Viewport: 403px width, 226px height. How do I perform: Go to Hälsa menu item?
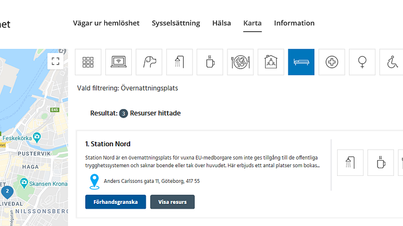click(x=221, y=23)
